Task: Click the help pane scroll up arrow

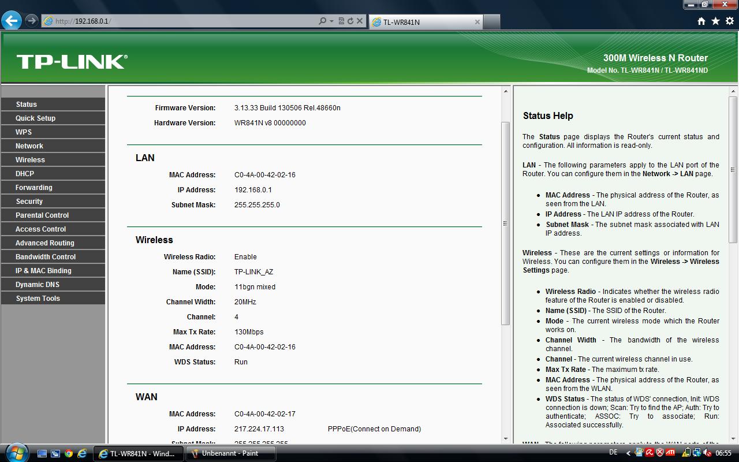Action: (x=733, y=91)
